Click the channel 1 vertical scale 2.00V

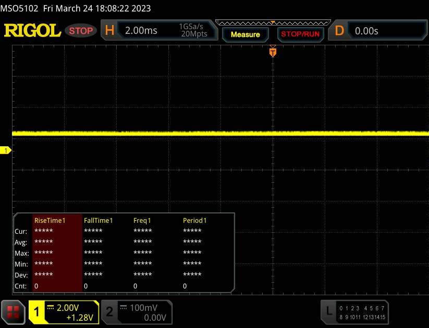pos(68,308)
